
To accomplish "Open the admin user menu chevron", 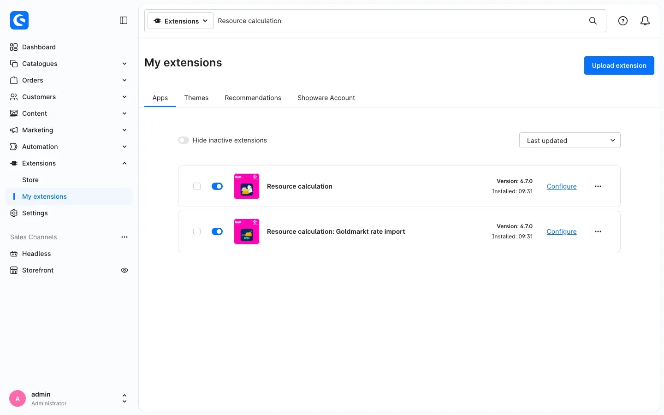I will 125,398.
